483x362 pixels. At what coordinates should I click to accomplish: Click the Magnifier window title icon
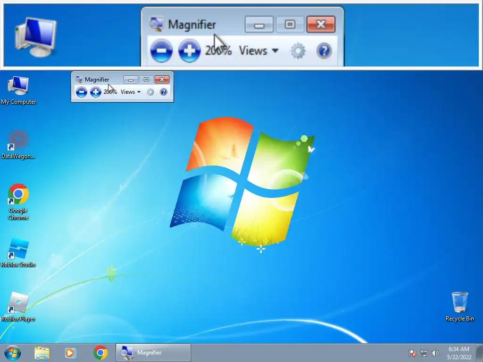coord(79,79)
